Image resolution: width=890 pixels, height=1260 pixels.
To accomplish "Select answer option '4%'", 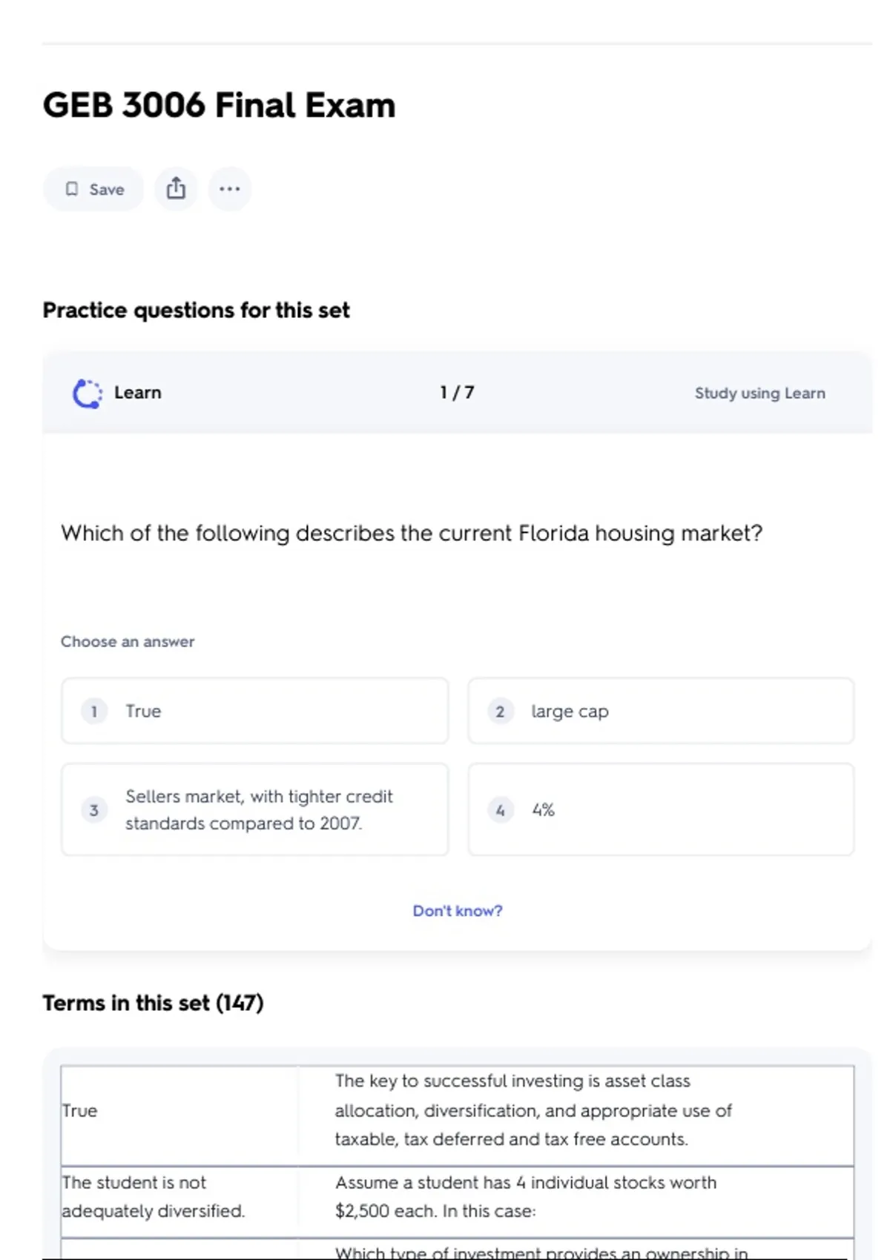I will 660,809.
